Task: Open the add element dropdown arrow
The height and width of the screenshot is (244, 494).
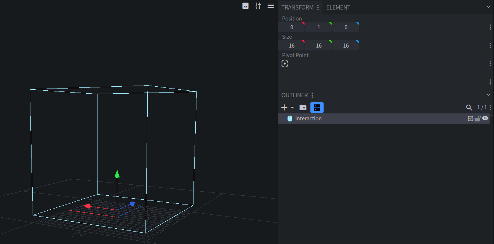Action: (x=292, y=108)
